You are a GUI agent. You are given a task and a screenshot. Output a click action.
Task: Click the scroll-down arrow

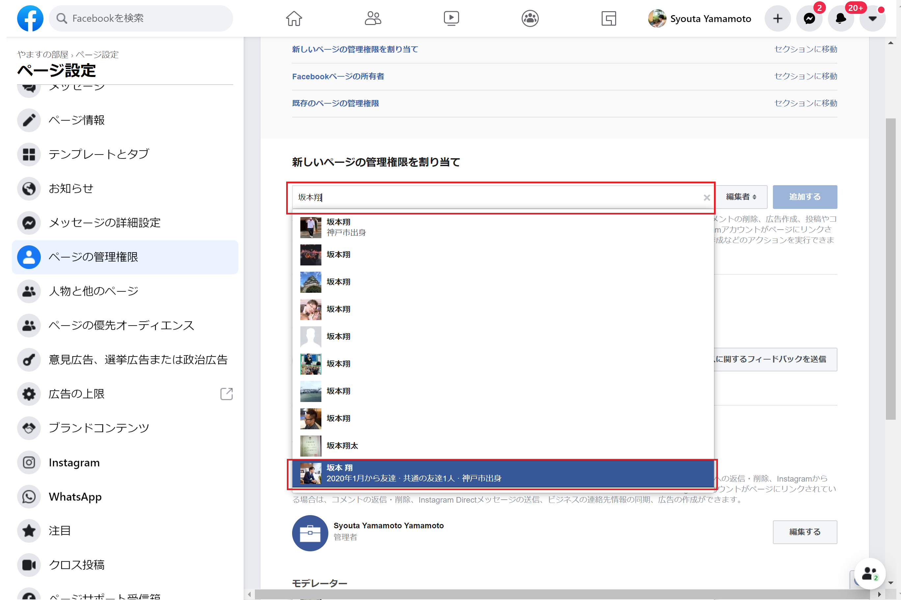(890, 583)
